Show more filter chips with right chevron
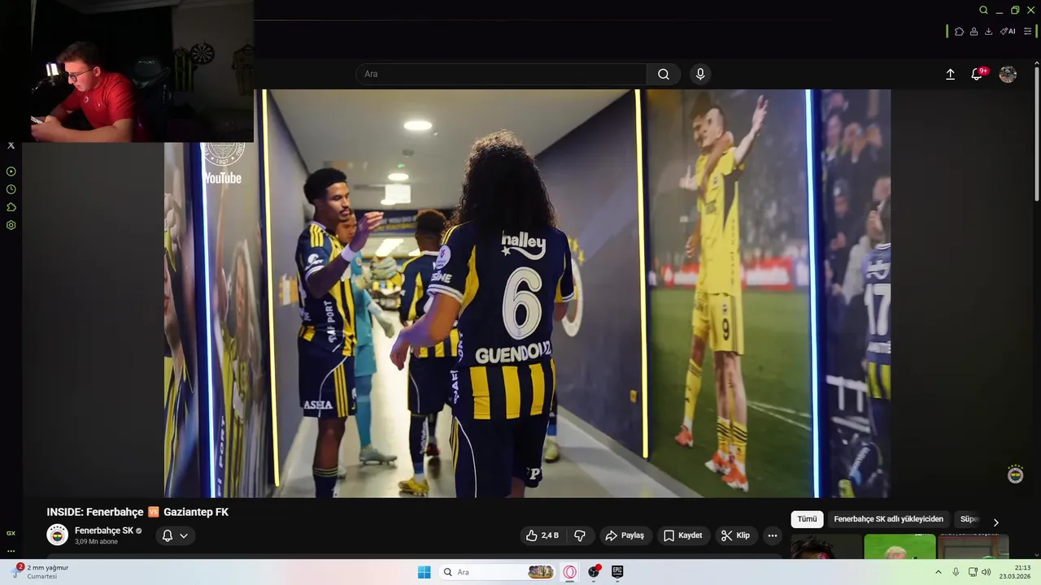The width and height of the screenshot is (1041, 585). point(995,522)
